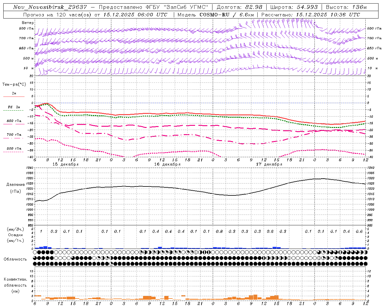Click the 0.8 three-hour precipitation value

(x=219, y=232)
